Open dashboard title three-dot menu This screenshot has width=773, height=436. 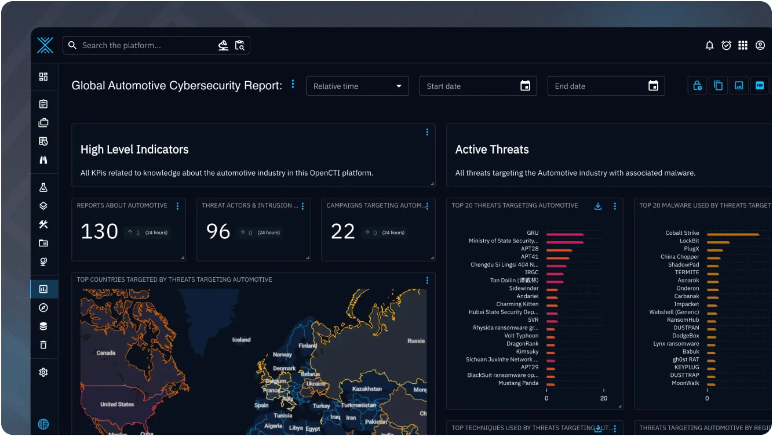click(293, 84)
